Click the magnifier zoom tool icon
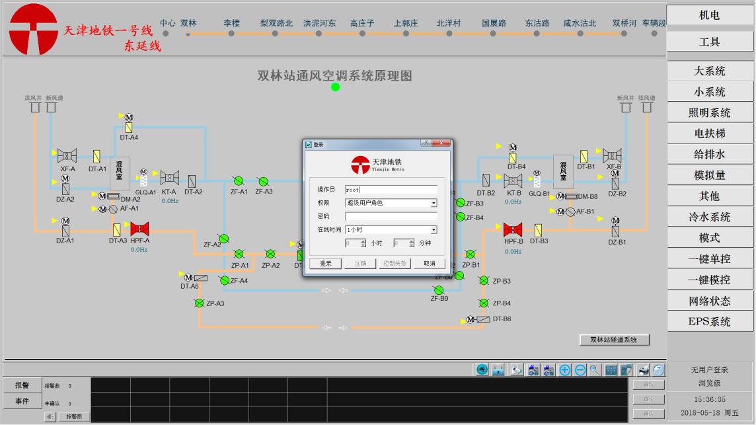The width and height of the screenshot is (756, 425). click(595, 370)
